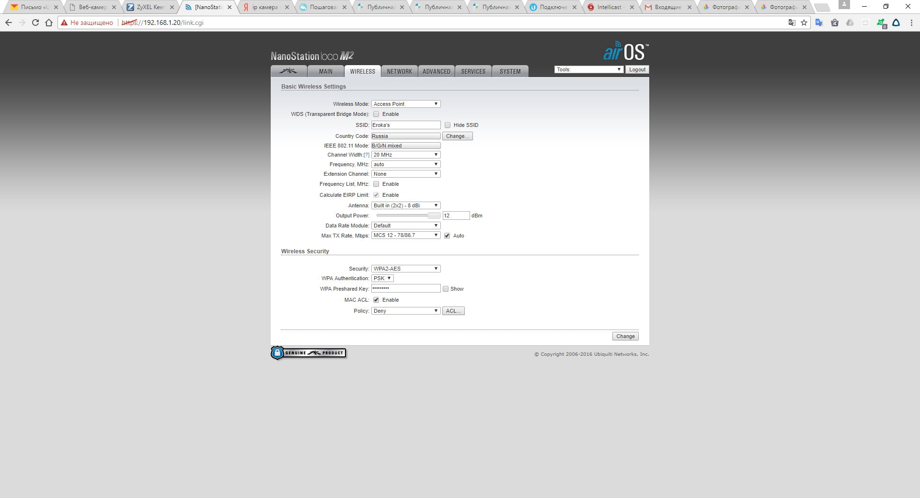Open the MAC ACL Policy dropdown
This screenshot has height=498, width=920.
pos(406,311)
